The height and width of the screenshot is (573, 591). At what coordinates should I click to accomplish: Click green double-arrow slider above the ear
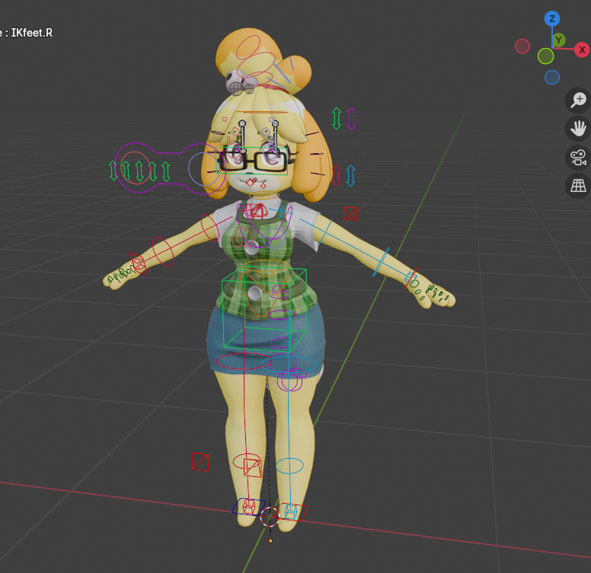pyautogui.click(x=337, y=118)
